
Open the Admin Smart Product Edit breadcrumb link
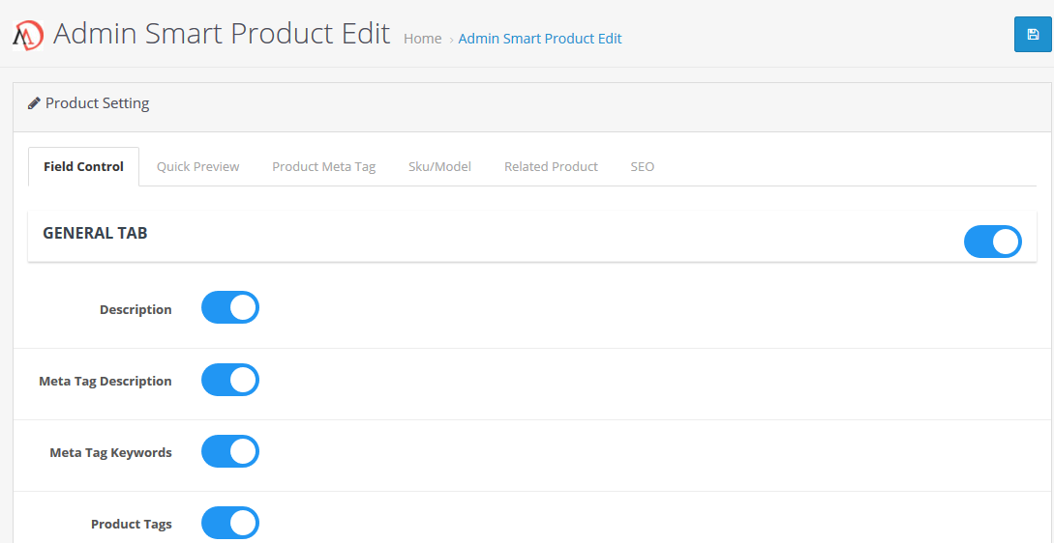[540, 39]
